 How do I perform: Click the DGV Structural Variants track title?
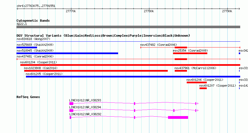click(103, 36)
